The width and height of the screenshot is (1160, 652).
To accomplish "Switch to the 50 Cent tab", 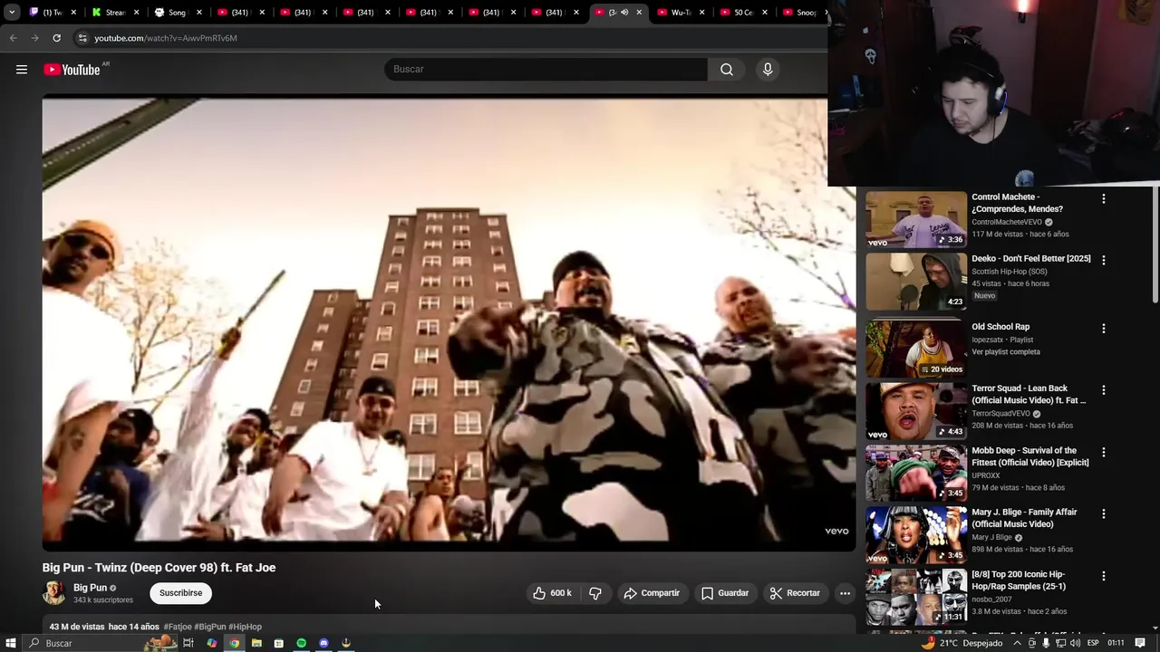I will [x=743, y=13].
